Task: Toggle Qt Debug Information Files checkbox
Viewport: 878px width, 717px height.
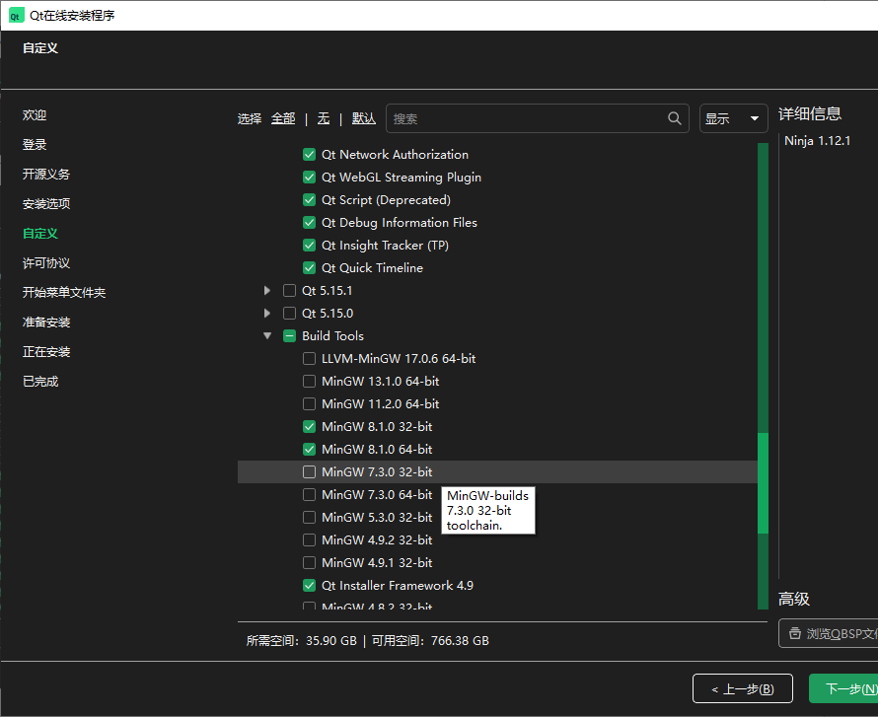Action: coord(309,223)
